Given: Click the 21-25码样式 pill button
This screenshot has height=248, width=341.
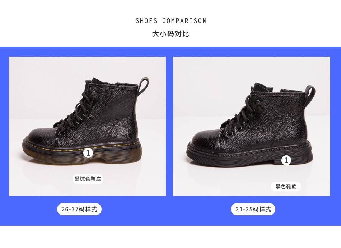Looking at the screenshot, I should click(253, 209).
